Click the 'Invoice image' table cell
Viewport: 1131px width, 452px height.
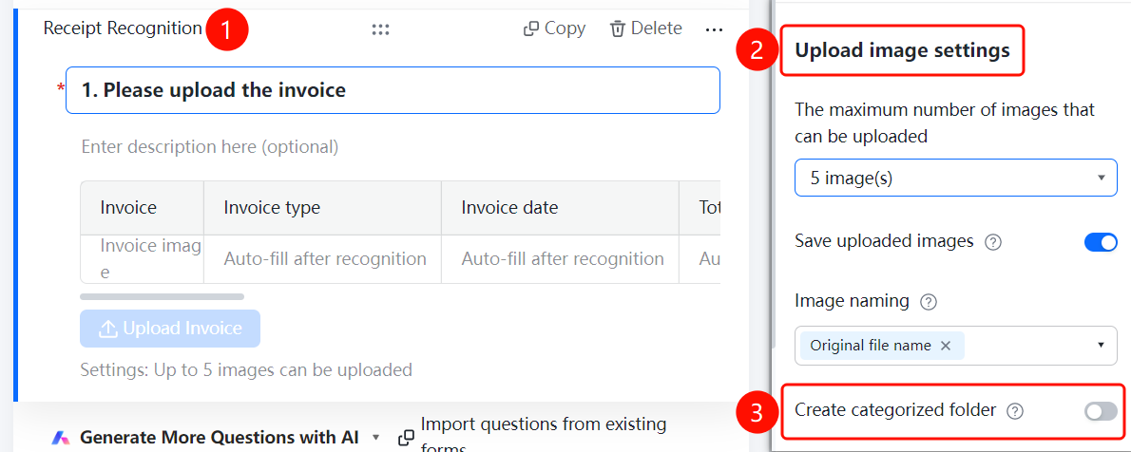(143, 259)
